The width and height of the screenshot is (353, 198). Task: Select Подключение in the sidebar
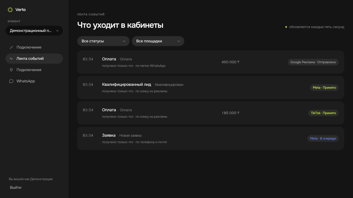pos(34,47)
